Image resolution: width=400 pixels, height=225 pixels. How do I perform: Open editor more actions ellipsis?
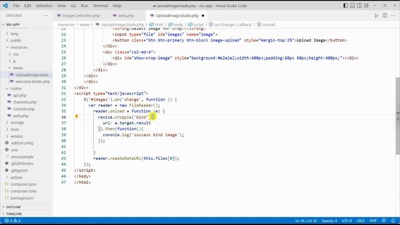click(393, 16)
